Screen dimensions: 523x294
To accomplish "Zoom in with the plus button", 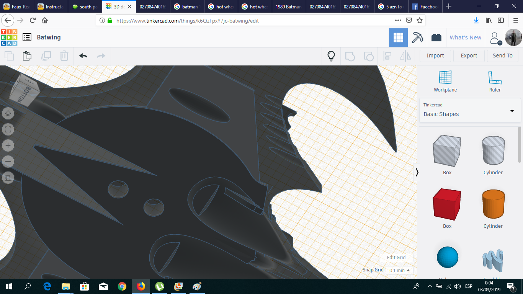I will pyautogui.click(x=8, y=145).
